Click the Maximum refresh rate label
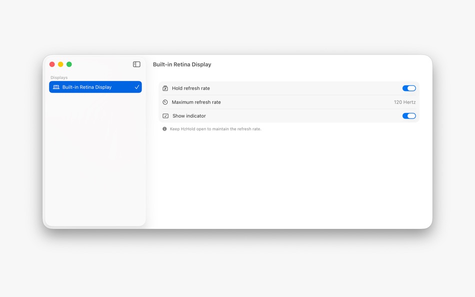The image size is (475, 297). [196, 102]
